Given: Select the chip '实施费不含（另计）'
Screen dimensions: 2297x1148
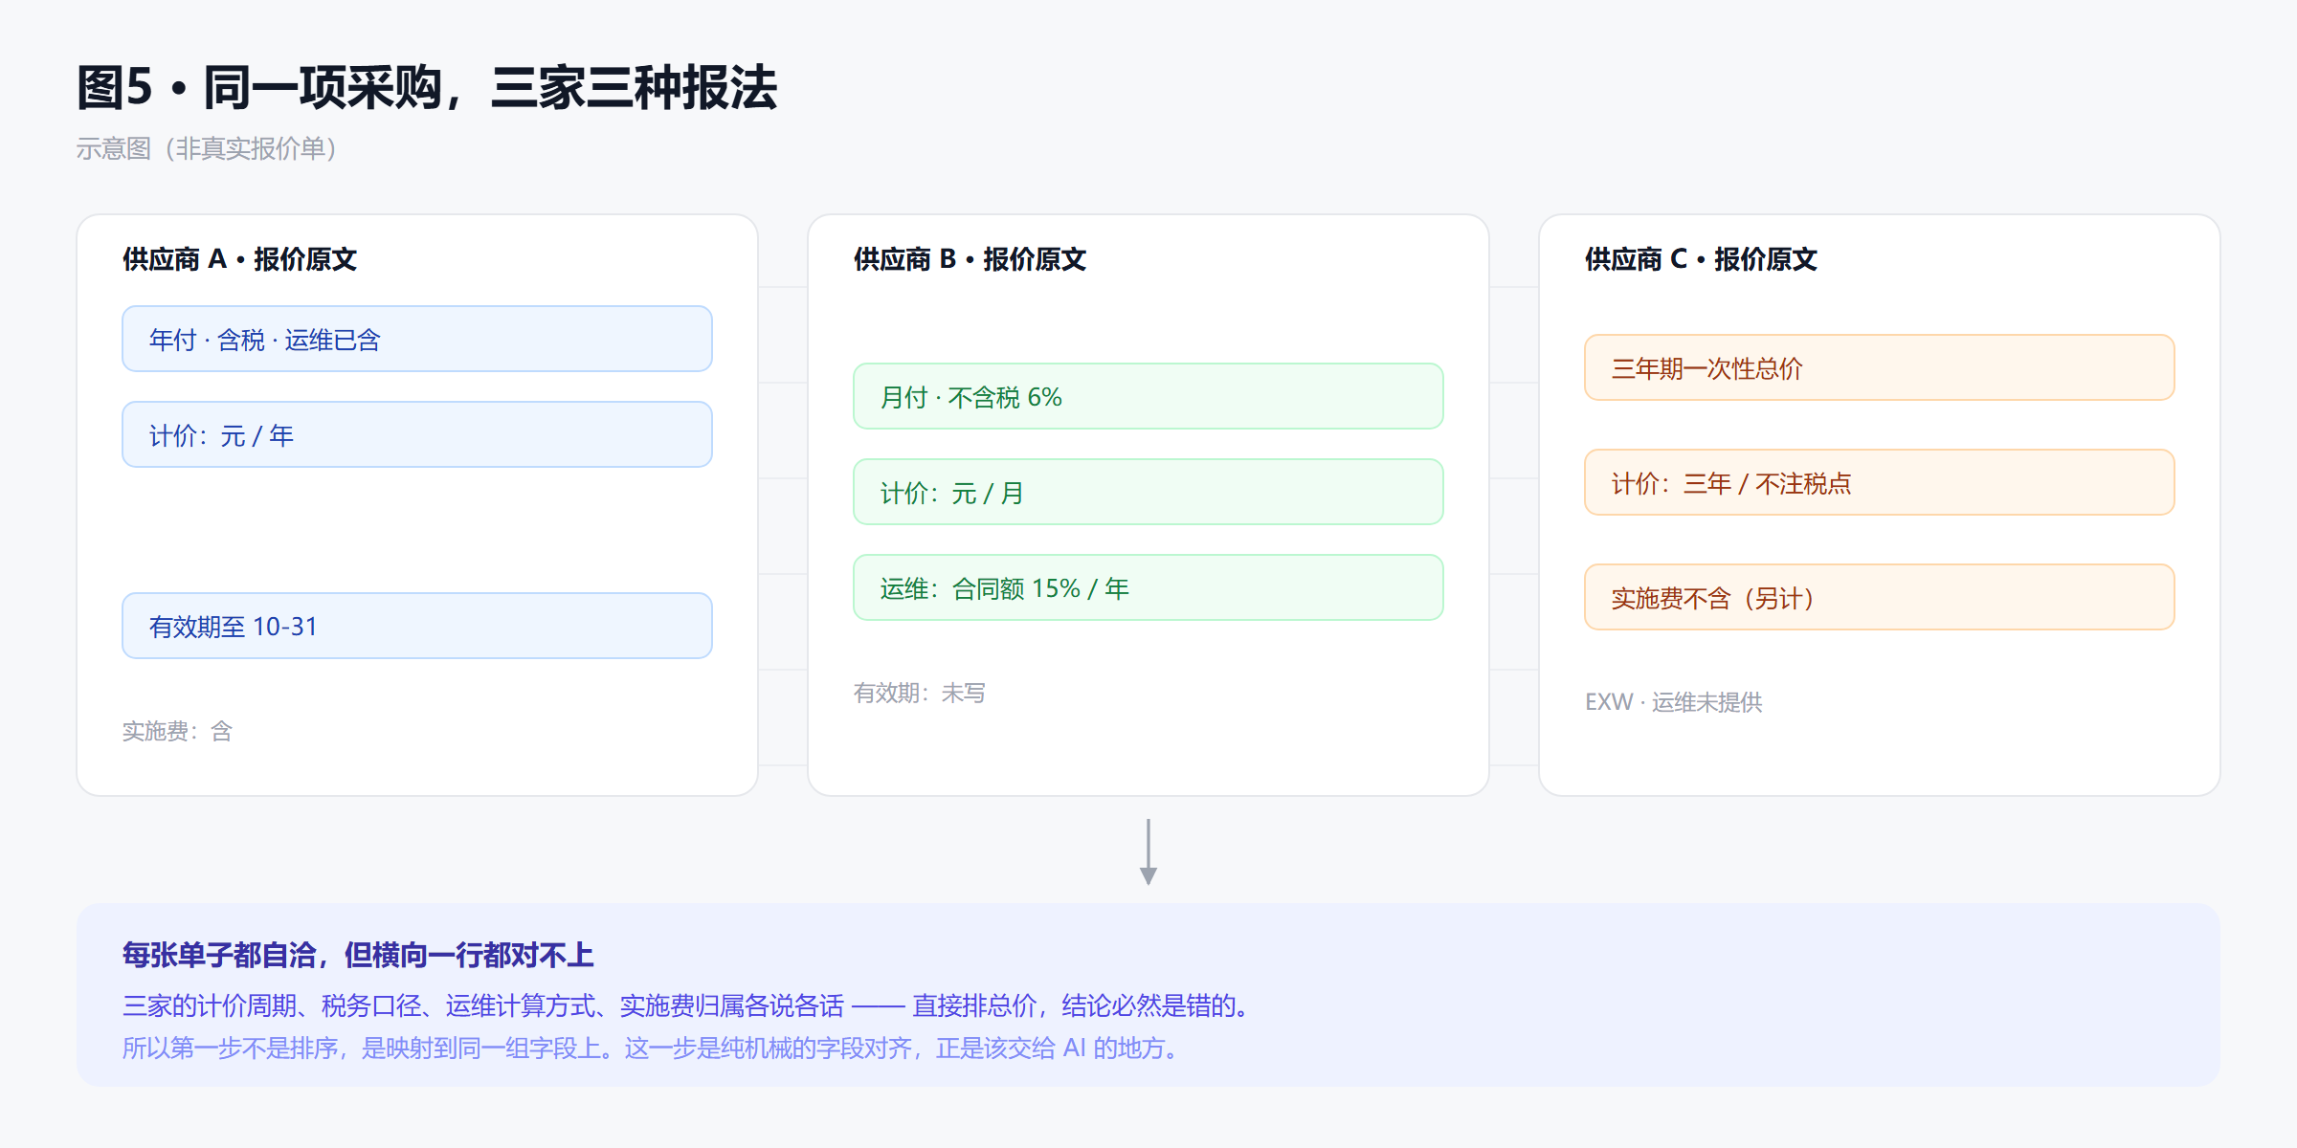Looking at the screenshot, I should click(x=1880, y=597).
